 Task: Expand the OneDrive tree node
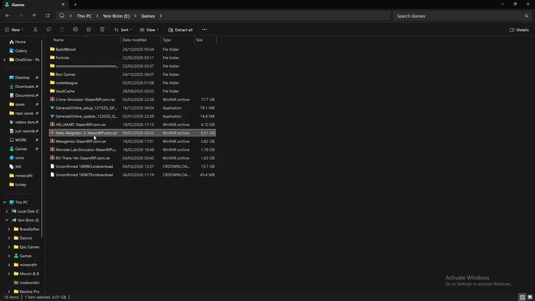[5, 60]
